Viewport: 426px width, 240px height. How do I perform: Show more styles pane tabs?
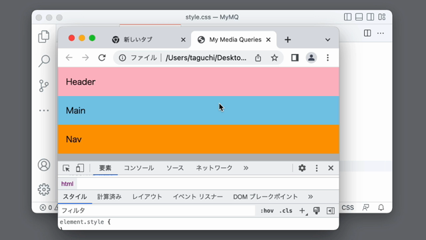coord(311,197)
